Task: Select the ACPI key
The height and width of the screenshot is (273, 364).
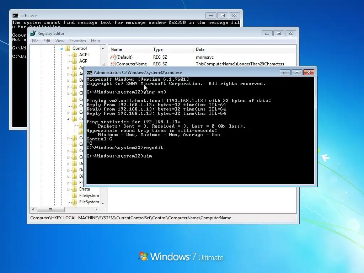Action: pos(84,54)
